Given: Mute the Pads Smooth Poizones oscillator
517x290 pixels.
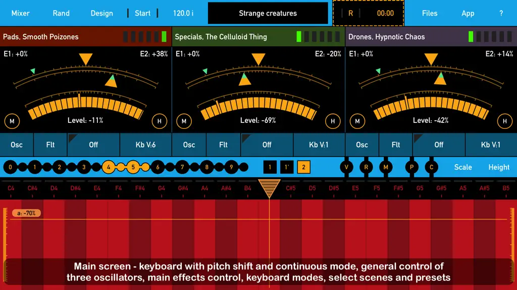Looking at the screenshot, I should tap(12, 121).
